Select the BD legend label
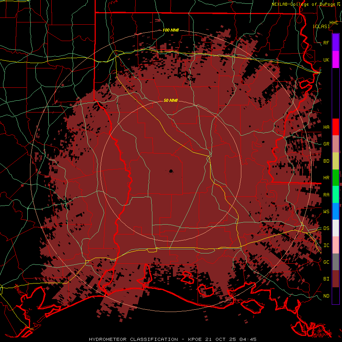This screenshot has width=342, height=342. click(326, 161)
